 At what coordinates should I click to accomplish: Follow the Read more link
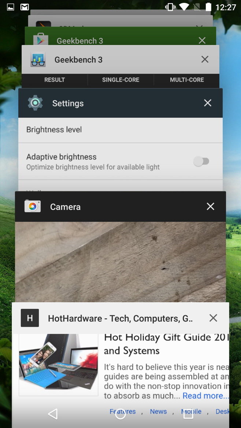pyautogui.click(x=206, y=395)
